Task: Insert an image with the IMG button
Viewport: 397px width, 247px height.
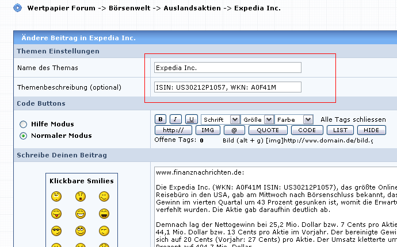Action: pyautogui.click(x=208, y=130)
